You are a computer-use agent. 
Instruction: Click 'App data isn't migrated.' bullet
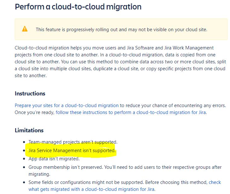point(54,159)
